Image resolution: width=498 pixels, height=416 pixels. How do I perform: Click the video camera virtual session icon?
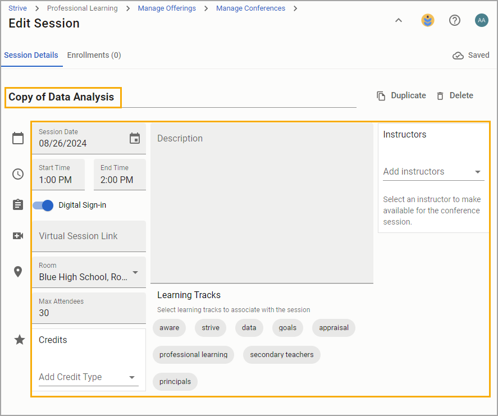point(18,236)
